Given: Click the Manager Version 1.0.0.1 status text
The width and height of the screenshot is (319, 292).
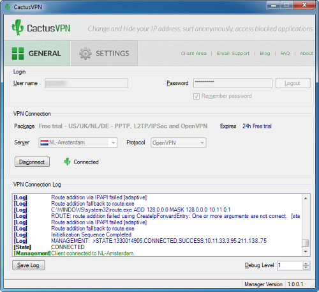Looking at the screenshot, I should tap(274, 284).
